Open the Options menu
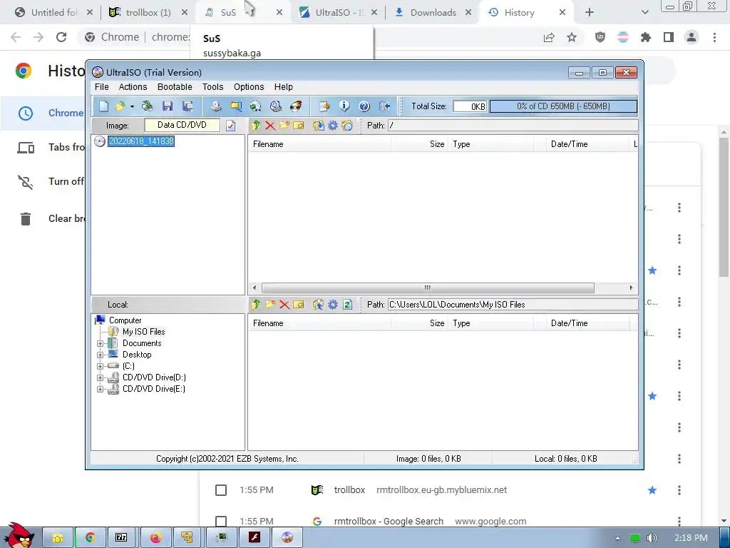The width and height of the screenshot is (730, 548). [249, 86]
